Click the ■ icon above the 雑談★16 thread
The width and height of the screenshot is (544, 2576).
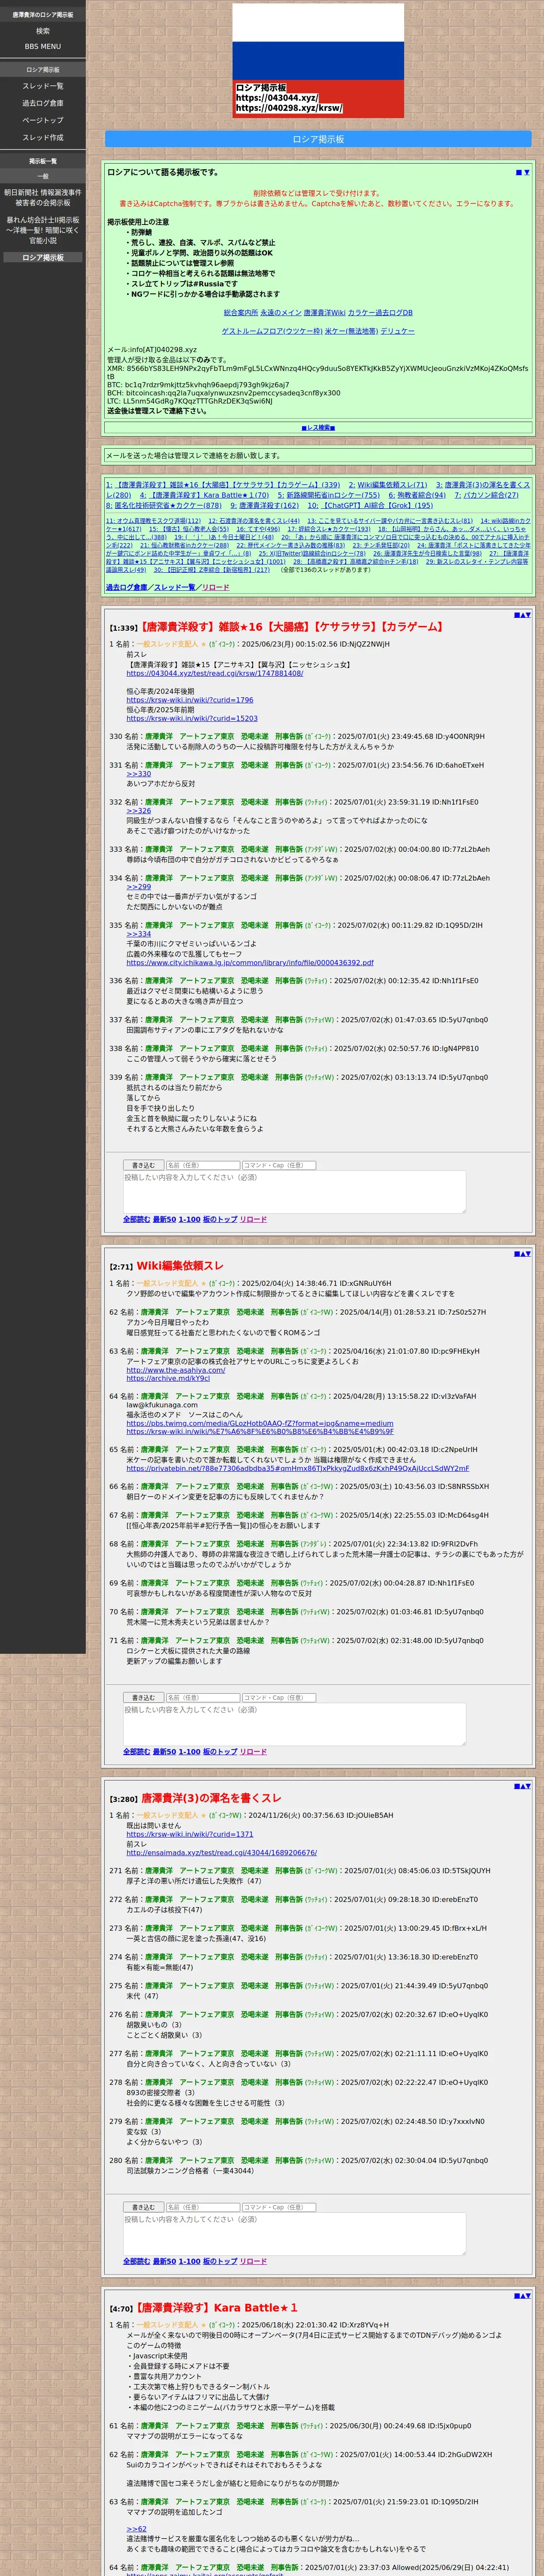coord(516,615)
